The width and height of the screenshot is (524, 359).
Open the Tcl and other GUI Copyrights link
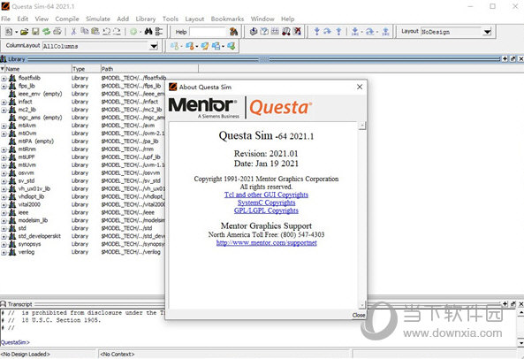[266, 195]
